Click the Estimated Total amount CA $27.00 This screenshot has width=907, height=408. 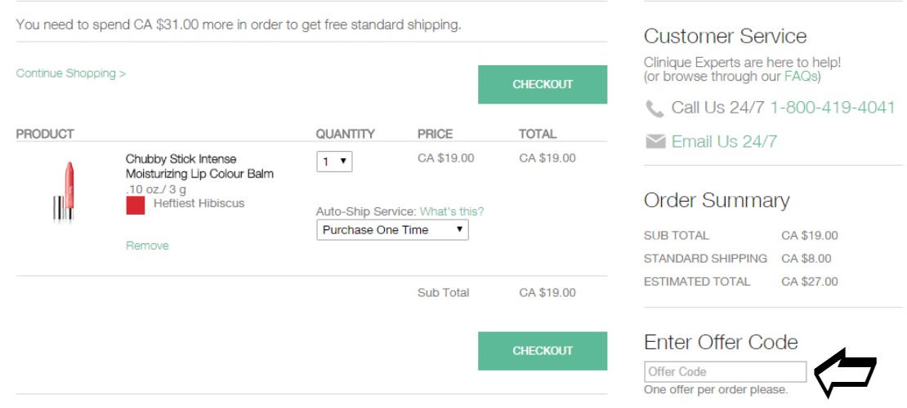pos(809,282)
